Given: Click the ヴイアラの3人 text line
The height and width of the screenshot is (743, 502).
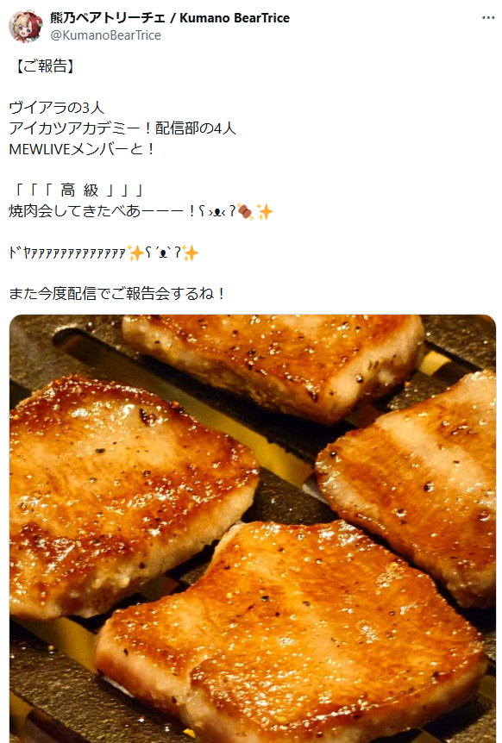Looking at the screenshot, I should click(56, 108).
